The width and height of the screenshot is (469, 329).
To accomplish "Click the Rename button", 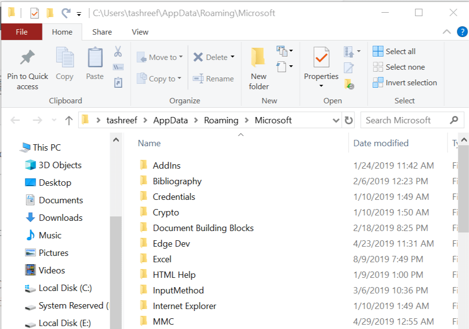I will click(x=213, y=78).
